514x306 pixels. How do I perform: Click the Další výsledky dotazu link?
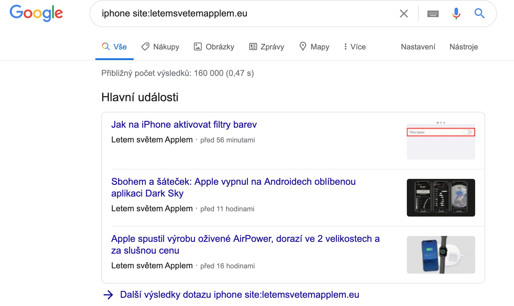click(x=239, y=295)
